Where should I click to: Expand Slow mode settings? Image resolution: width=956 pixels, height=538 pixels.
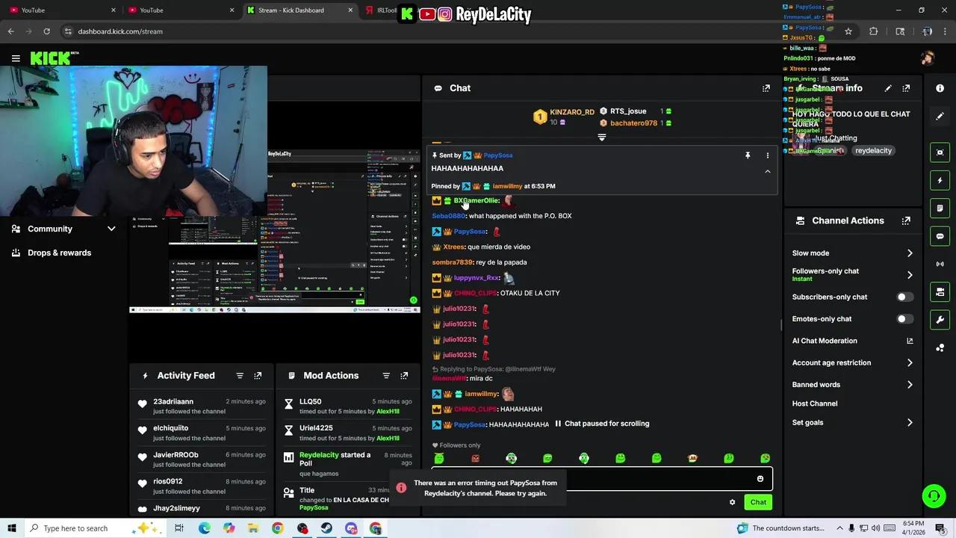[910, 253]
